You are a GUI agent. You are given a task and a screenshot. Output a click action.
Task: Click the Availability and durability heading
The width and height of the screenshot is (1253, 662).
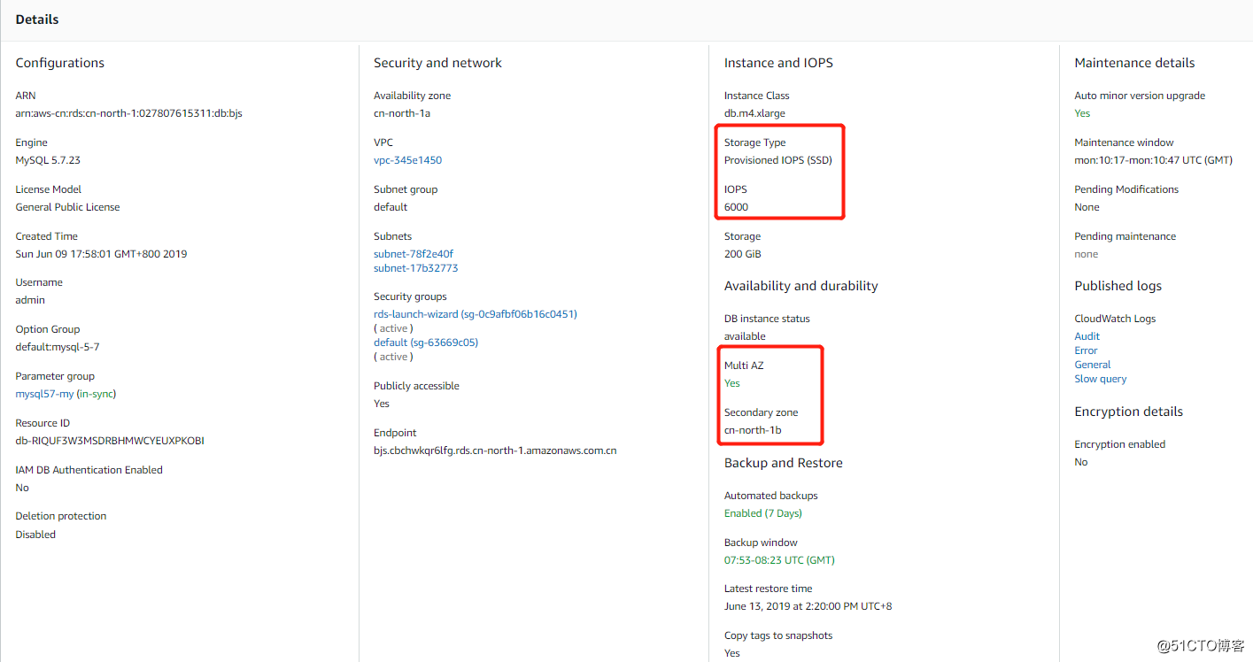click(x=801, y=286)
